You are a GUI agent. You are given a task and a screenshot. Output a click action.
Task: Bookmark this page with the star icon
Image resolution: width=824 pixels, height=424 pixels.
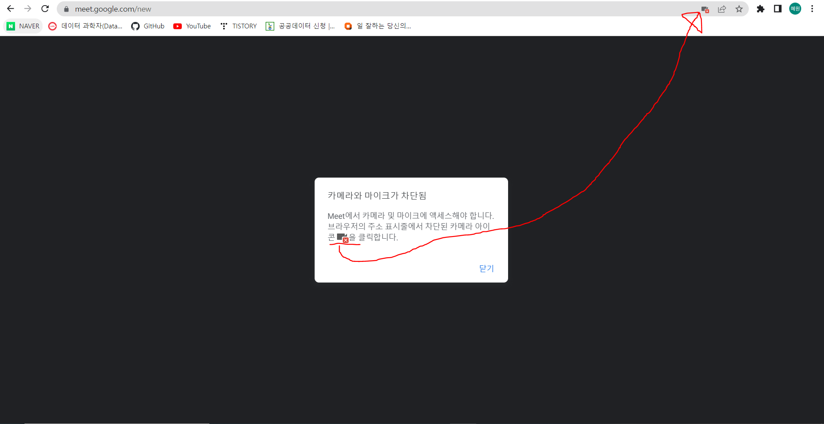click(739, 9)
